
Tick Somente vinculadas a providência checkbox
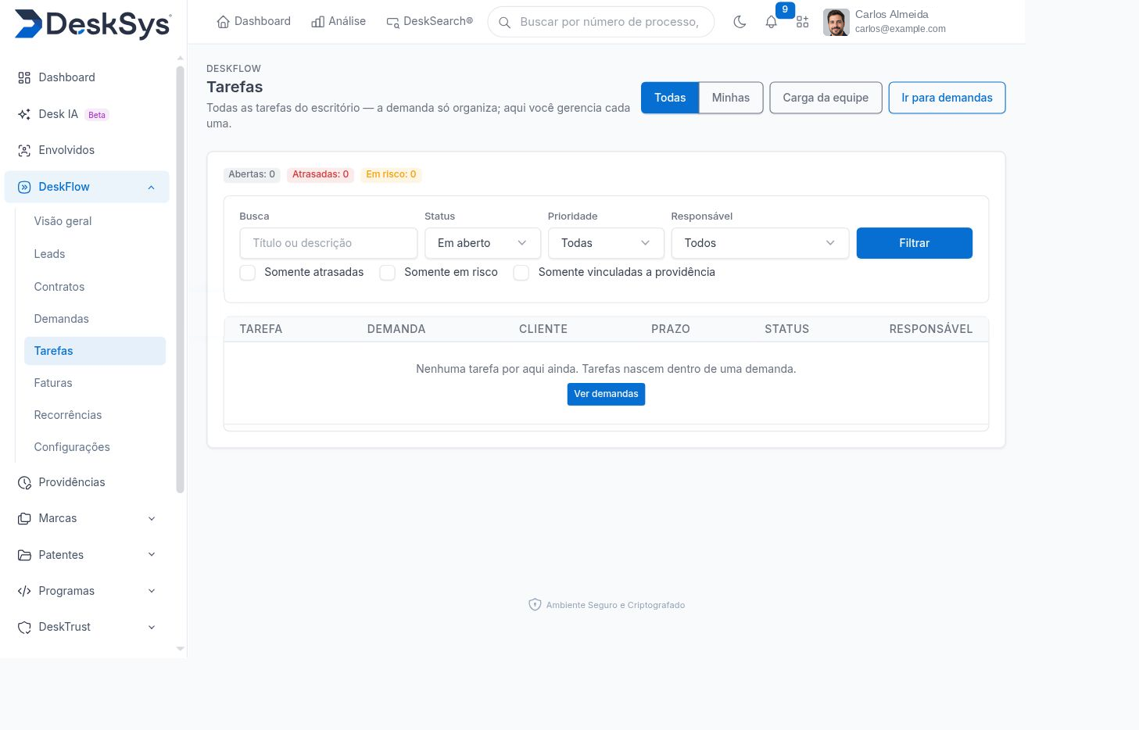pos(521,272)
